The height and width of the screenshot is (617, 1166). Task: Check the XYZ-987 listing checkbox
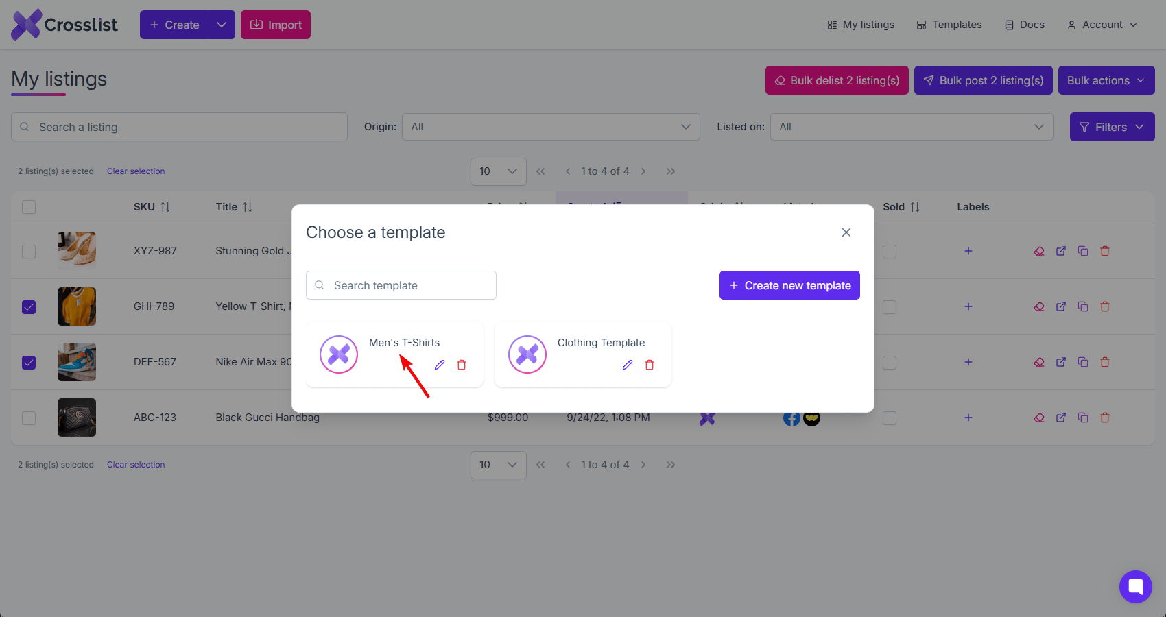[29, 252]
